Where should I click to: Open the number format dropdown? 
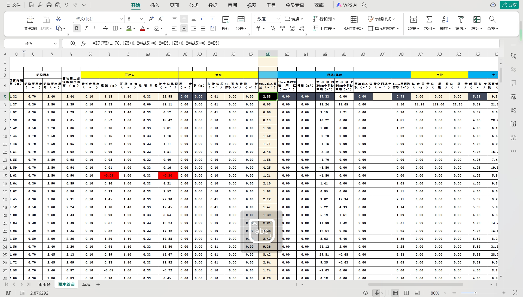[x=278, y=19]
